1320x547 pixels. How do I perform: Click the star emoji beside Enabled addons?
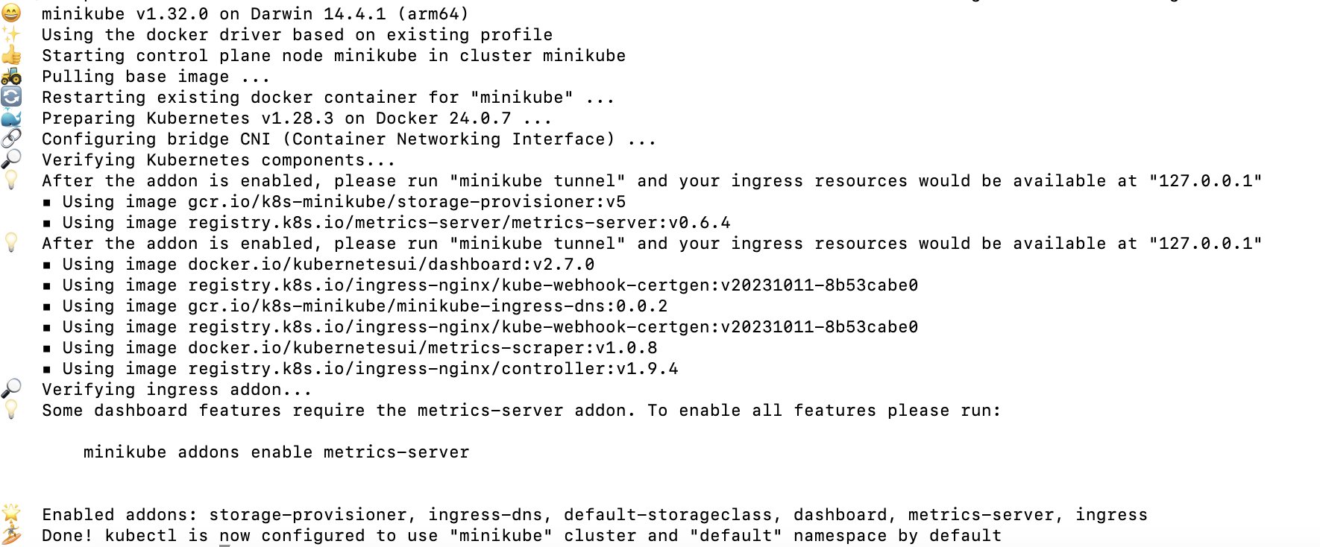pos(11,514)
